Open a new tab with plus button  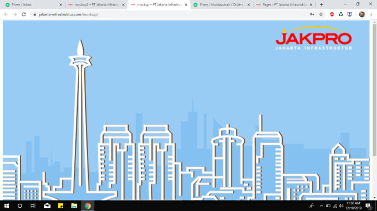pos(322,5)
